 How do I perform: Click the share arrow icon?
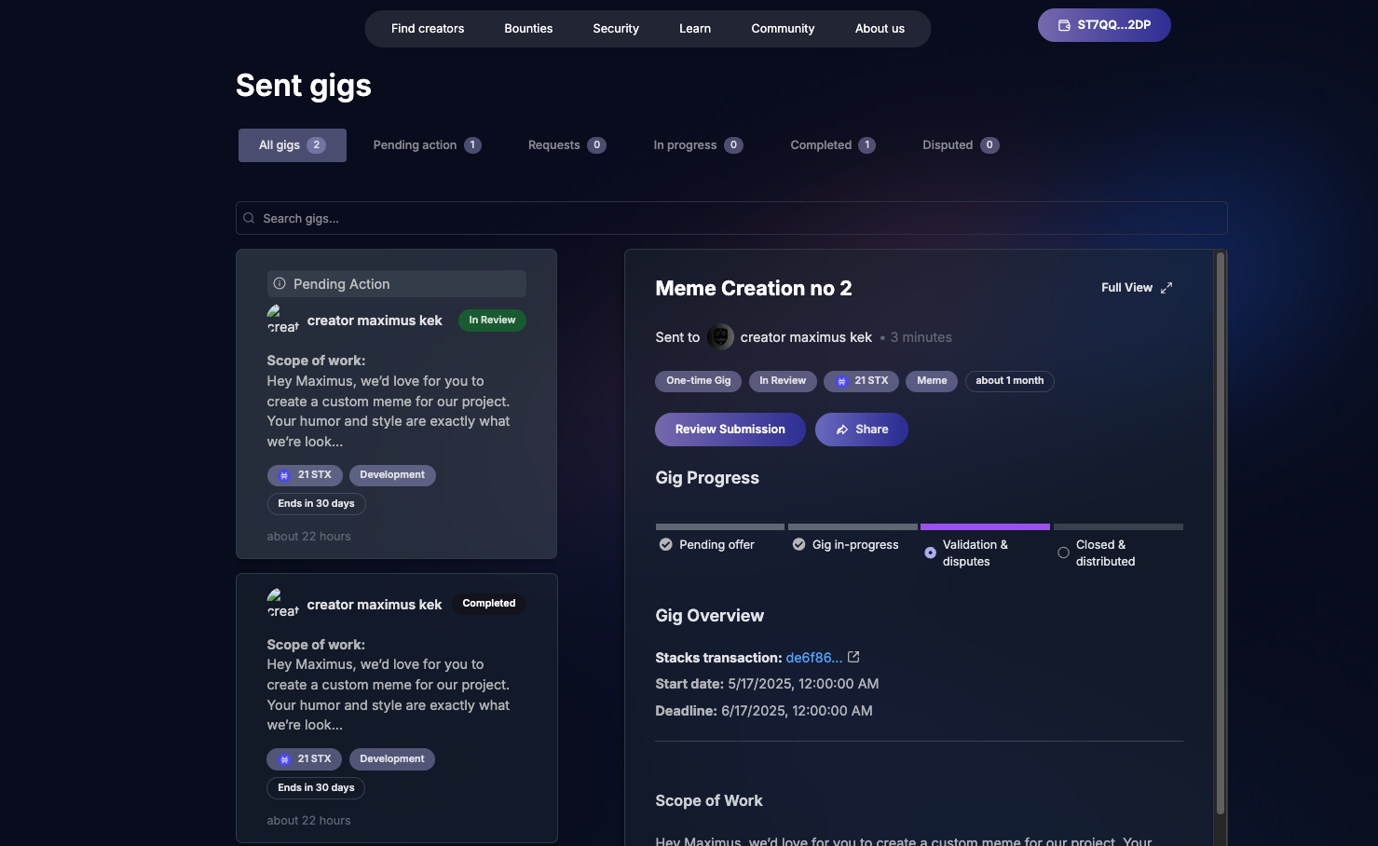click(x=842, y=430)
